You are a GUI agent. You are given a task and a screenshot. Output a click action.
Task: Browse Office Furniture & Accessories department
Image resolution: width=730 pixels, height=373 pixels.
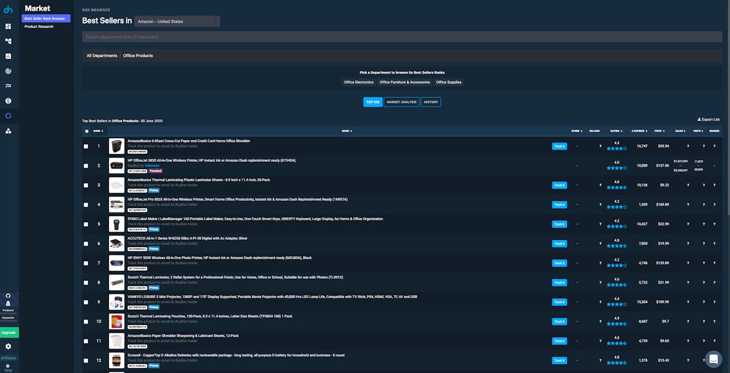pos(405,82)
